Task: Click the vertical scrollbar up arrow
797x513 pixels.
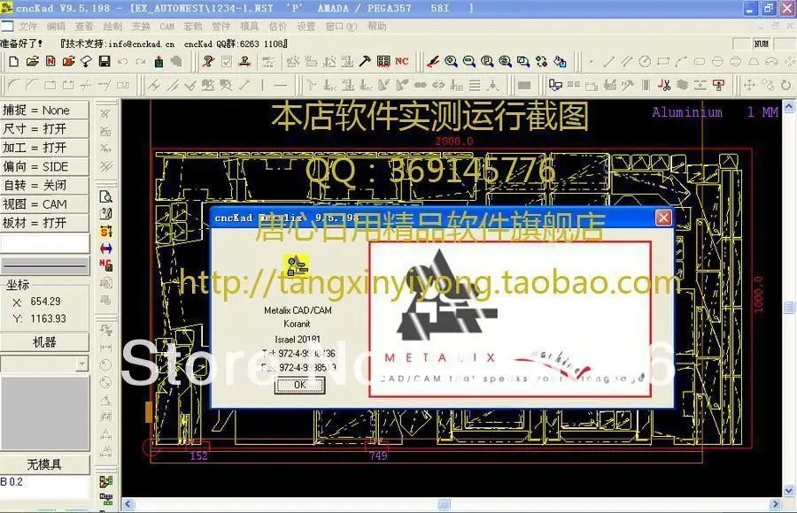Action: (x=789, y=107)
